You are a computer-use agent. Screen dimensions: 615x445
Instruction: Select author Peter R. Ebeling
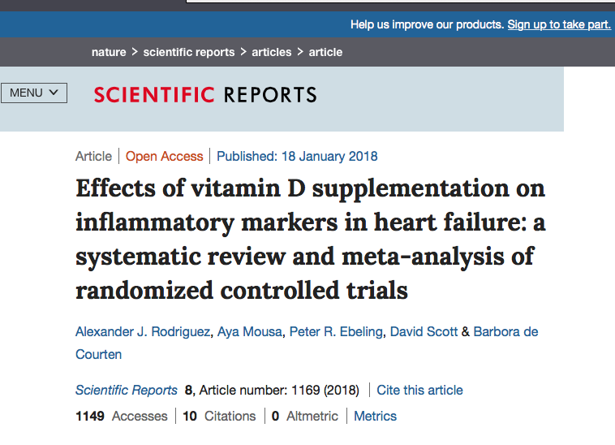(333, 331)
